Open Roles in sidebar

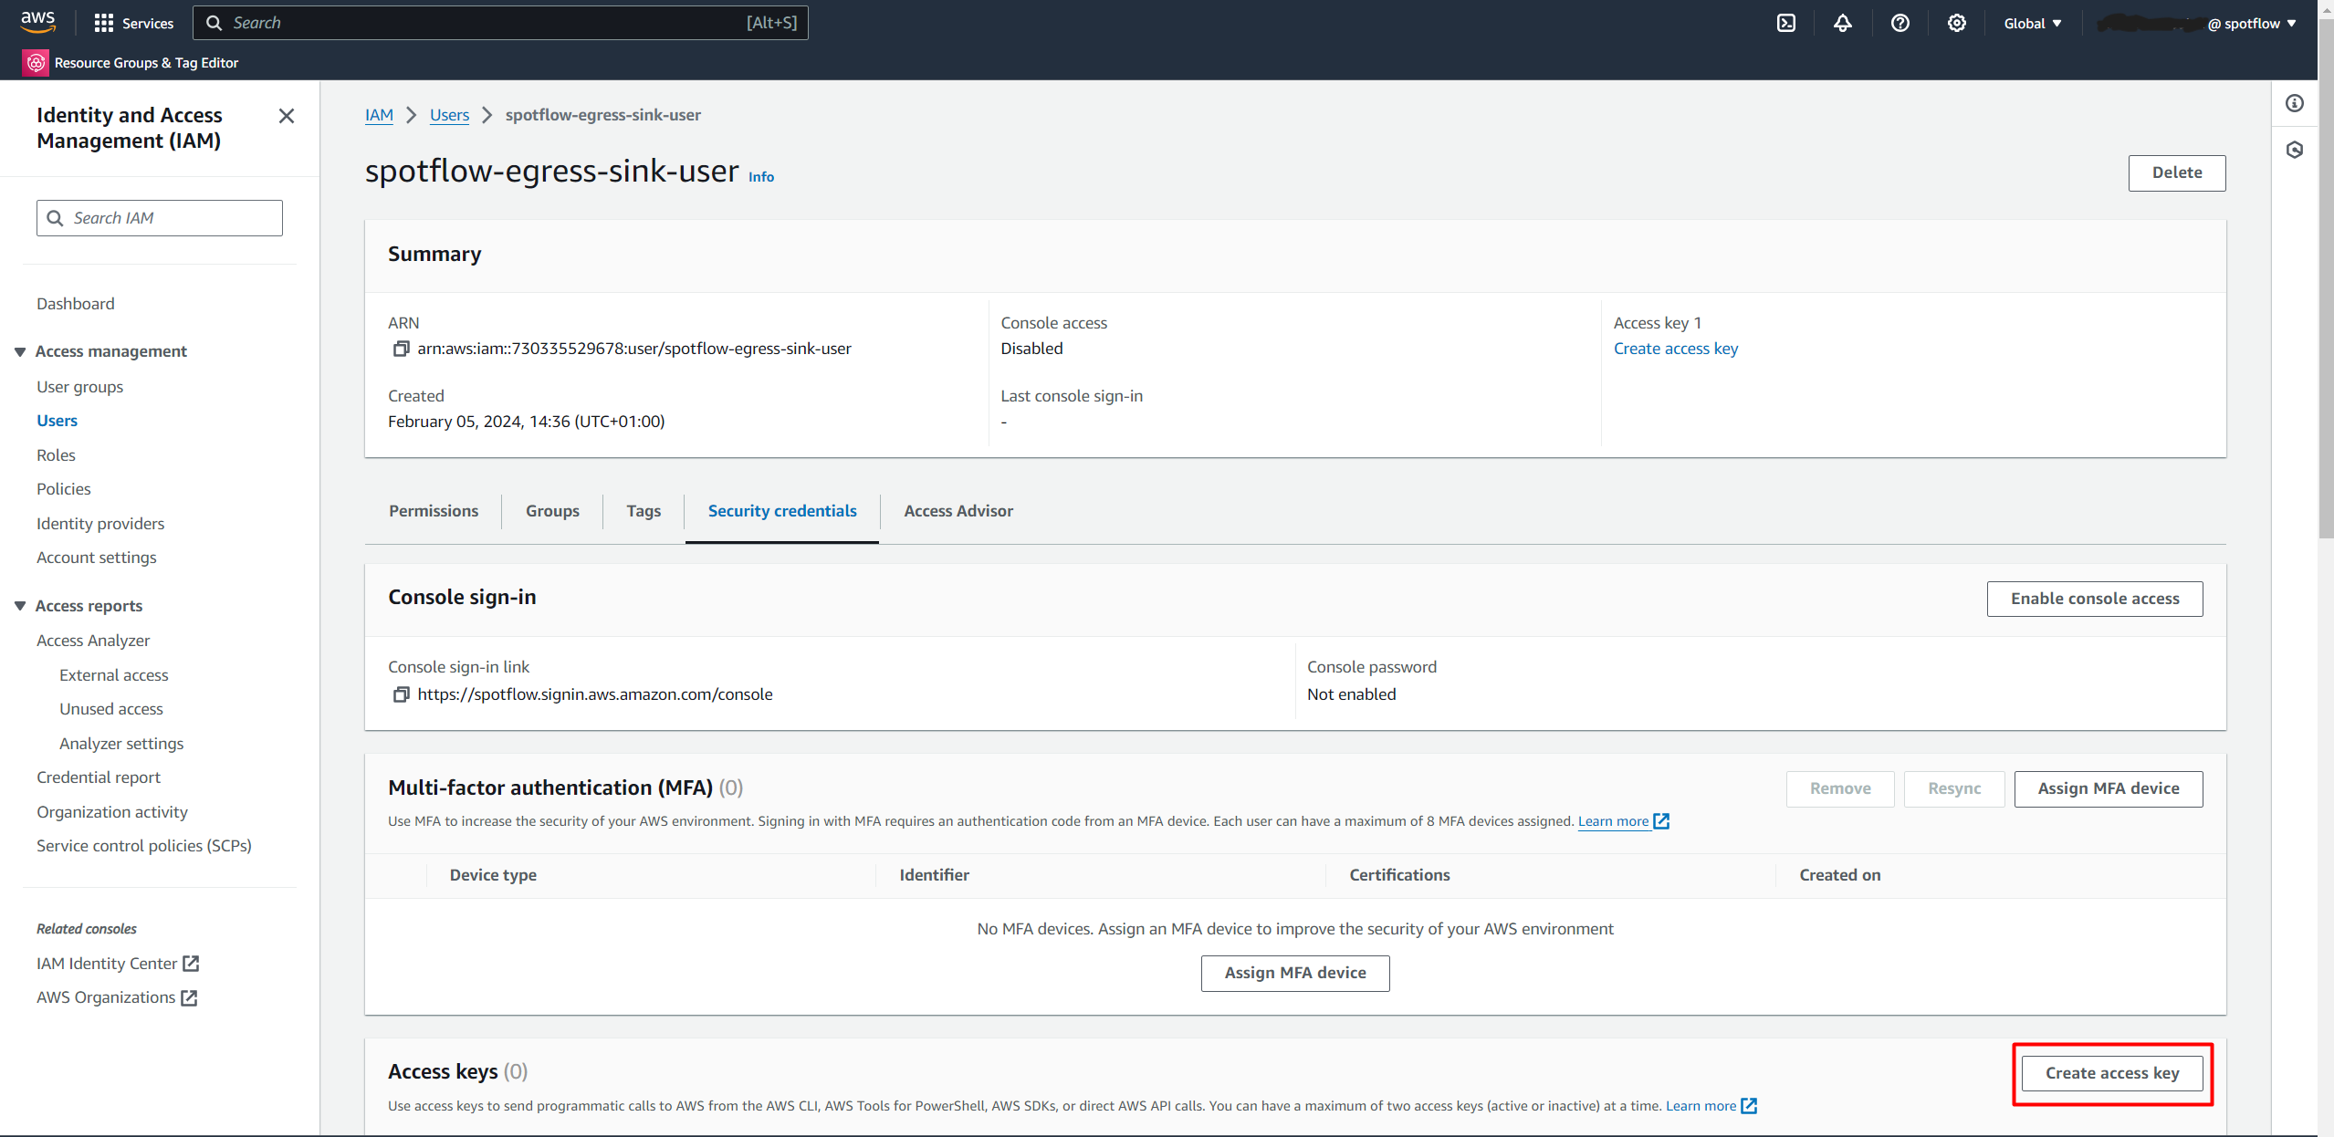(56, 455)
